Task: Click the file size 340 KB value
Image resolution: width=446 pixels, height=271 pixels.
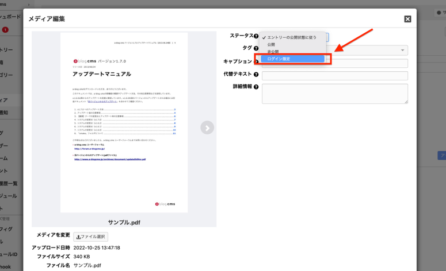Action: point(82,257)
